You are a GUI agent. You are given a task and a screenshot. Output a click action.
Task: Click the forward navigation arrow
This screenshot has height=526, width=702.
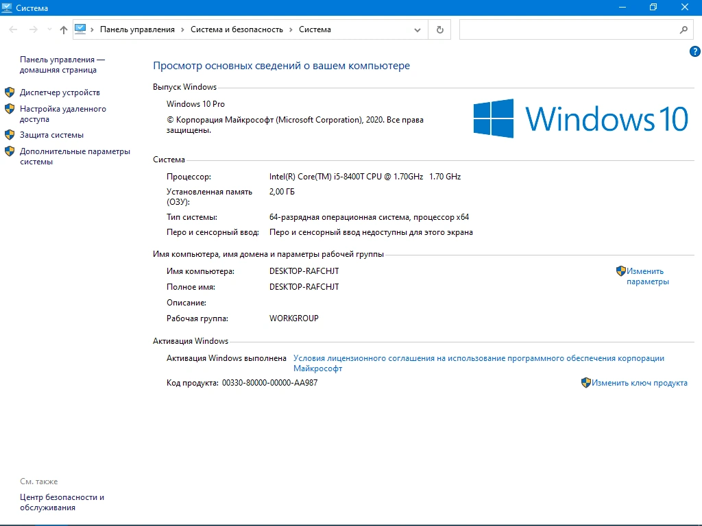pos(33,29)
